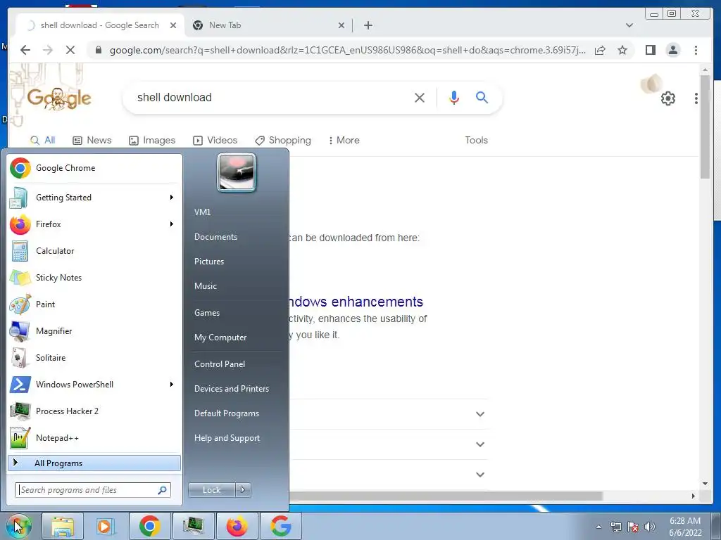Open File Explorer from the taskbar
721x540 pixels.
(x=63, y=526)
